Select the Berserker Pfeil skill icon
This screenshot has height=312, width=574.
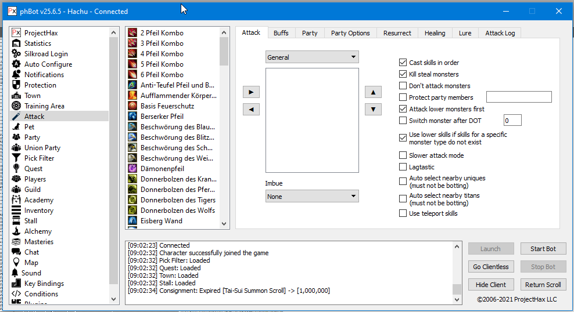[132, 117]
